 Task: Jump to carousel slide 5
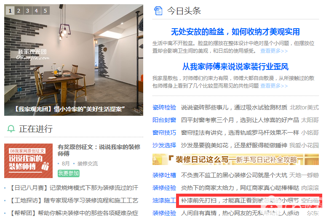pos(45,11)
